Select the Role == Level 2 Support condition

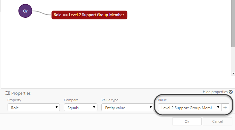point(89,15)
